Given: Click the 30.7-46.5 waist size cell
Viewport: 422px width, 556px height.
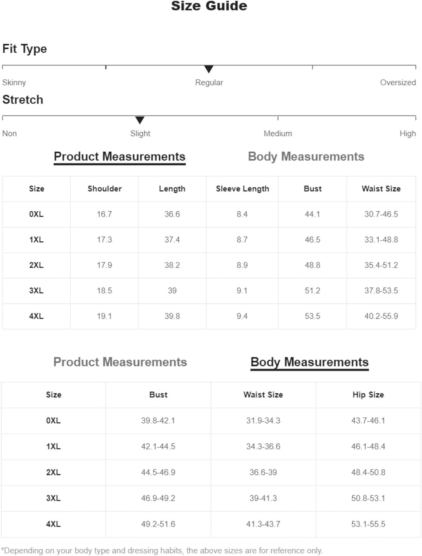Looking at the screenshot, I should pos(381,214).
